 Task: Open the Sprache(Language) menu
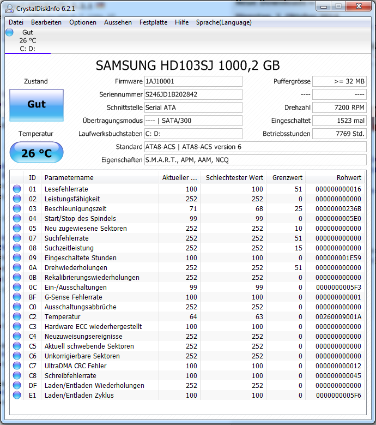click(x=224, y=22)
